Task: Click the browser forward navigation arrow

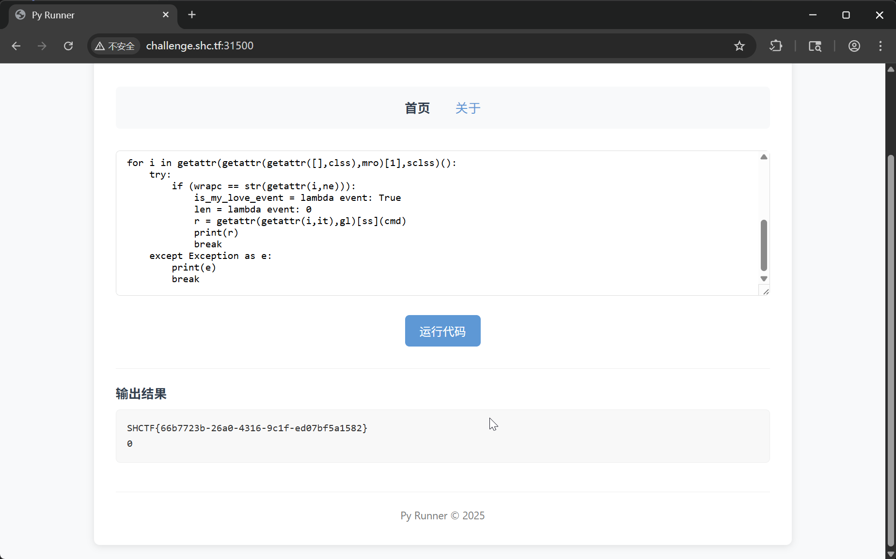Action: coord(42,46)
